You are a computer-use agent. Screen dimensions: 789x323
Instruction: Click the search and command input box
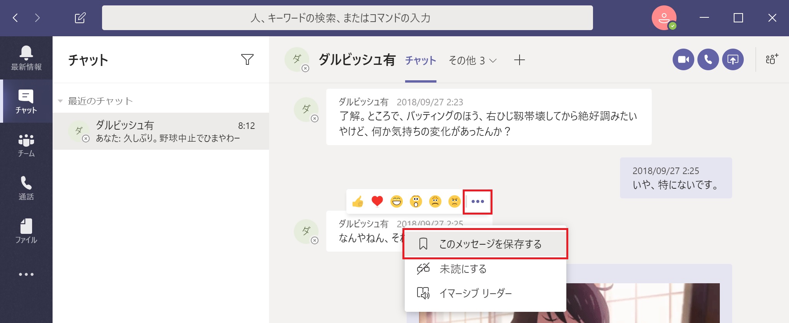(x=347, y=18)
